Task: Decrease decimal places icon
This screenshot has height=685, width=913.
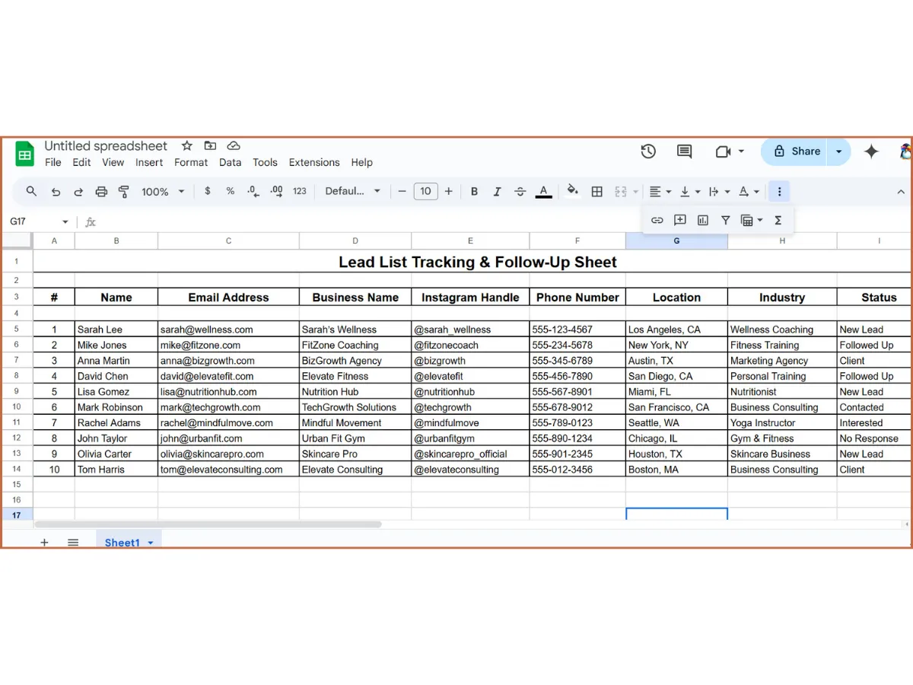Action: click(x=253, y=191)
